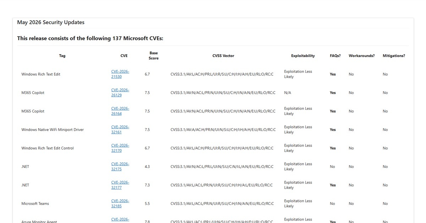
Task: Click the M365 Copilot tag for CVE-2026-26129
Action: pos(33,93)
